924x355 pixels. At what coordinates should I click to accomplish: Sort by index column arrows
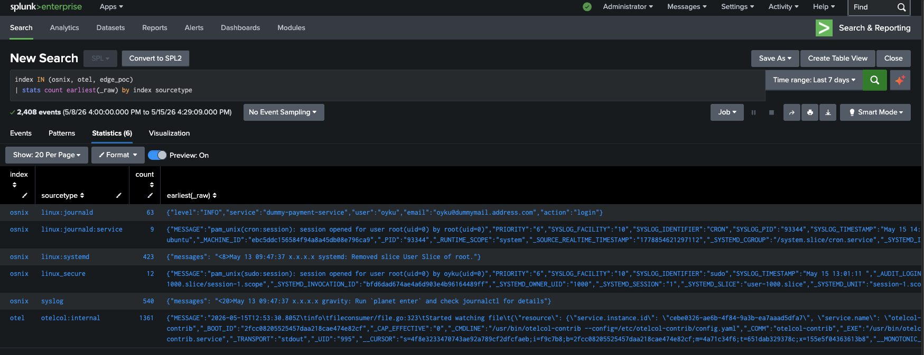point(14,185)
